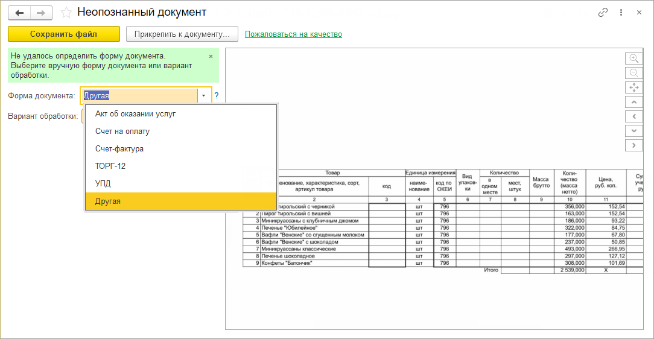
Task: Dismiss the green notification message
Action: tap(211, 56)
